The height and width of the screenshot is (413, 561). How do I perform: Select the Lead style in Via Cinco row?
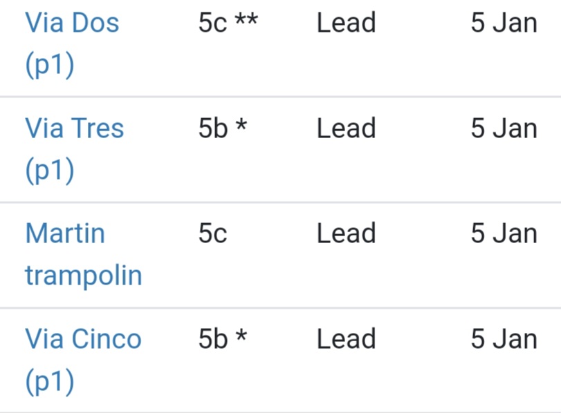[x=346, y=339]
